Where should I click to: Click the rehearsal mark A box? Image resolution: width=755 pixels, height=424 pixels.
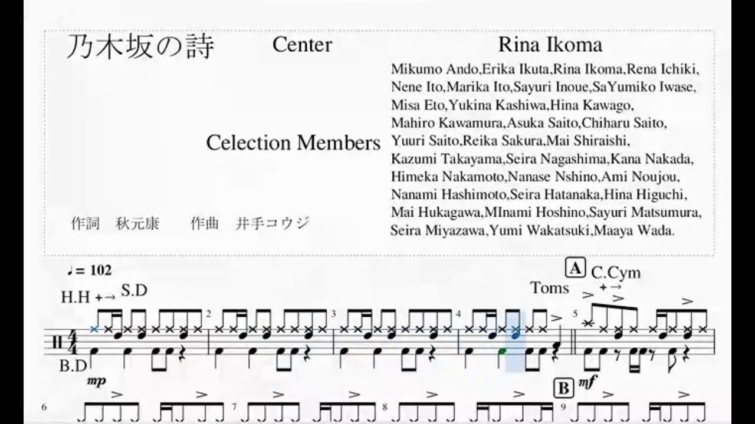click(575, 268)
